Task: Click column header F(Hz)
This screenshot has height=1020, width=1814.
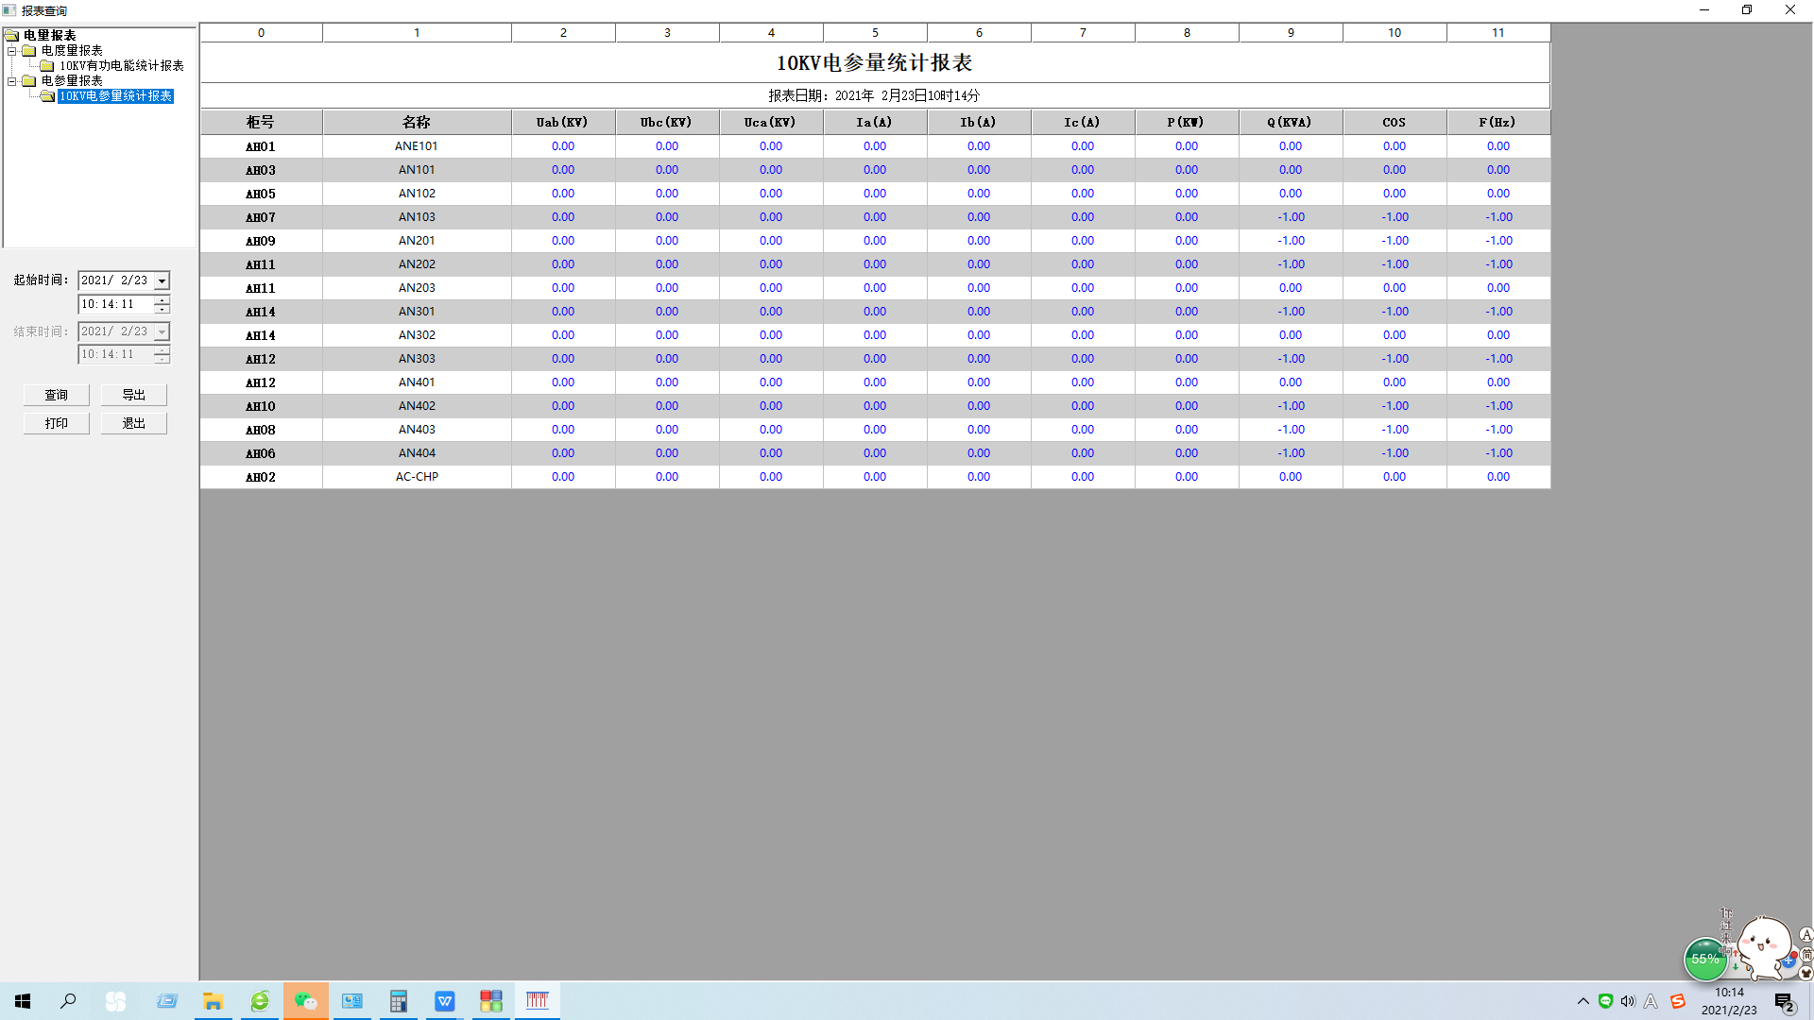Action: [x=1498, y=123]
